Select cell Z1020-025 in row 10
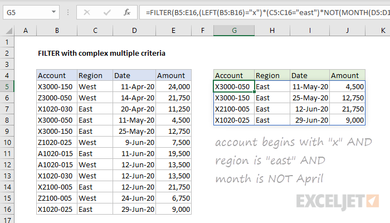 pos(57,142)
